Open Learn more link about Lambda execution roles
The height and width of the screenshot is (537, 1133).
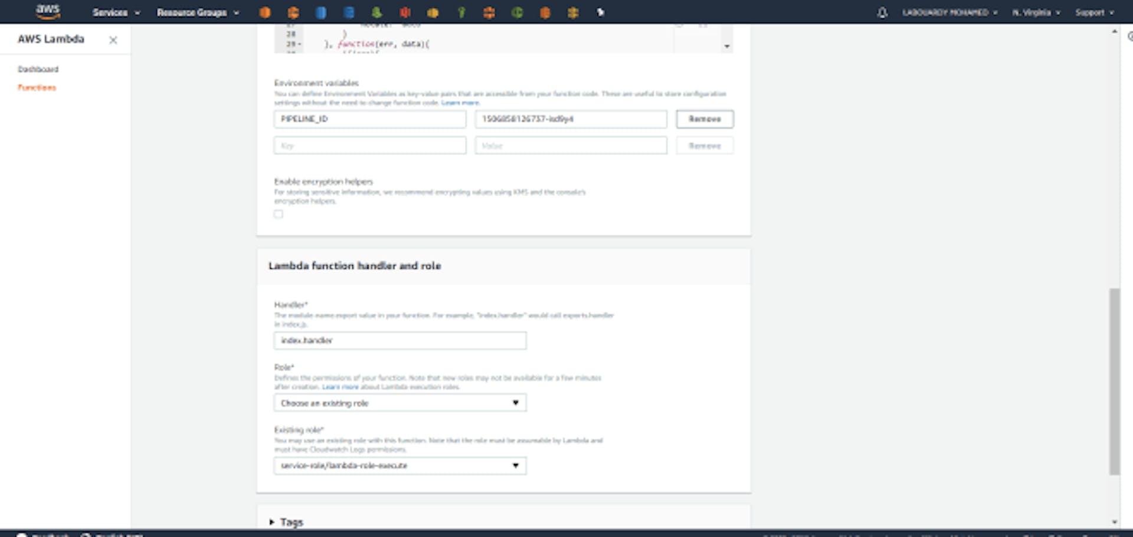point(340,387)
